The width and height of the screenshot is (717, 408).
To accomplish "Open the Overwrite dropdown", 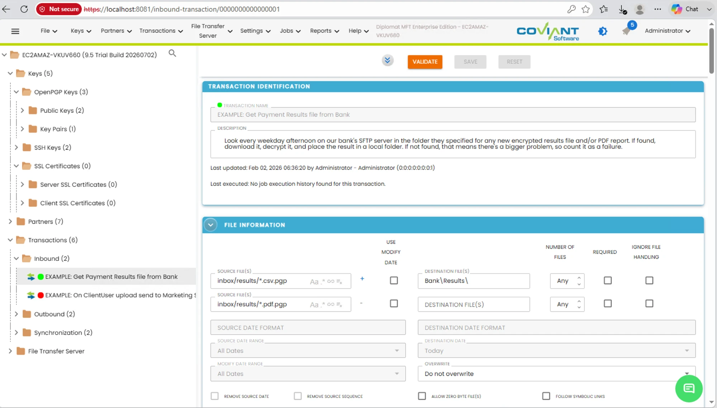I will (x=556, y=374).
